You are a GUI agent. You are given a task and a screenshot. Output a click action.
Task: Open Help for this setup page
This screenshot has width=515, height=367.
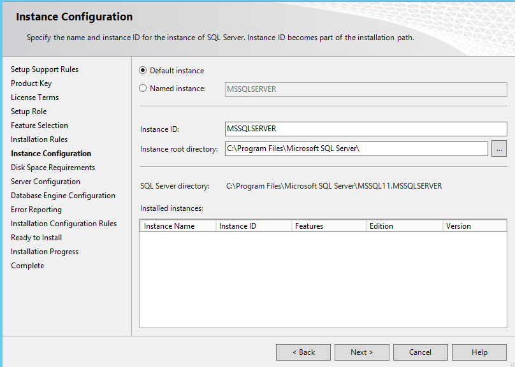point(479,352)
